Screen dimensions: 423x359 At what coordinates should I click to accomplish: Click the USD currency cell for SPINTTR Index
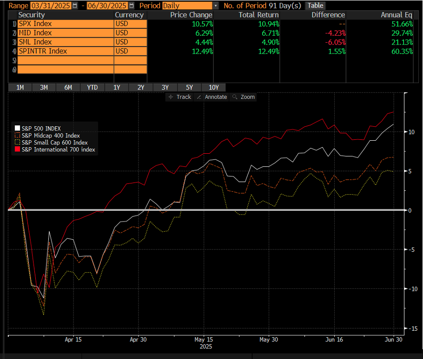click(131, 51)
